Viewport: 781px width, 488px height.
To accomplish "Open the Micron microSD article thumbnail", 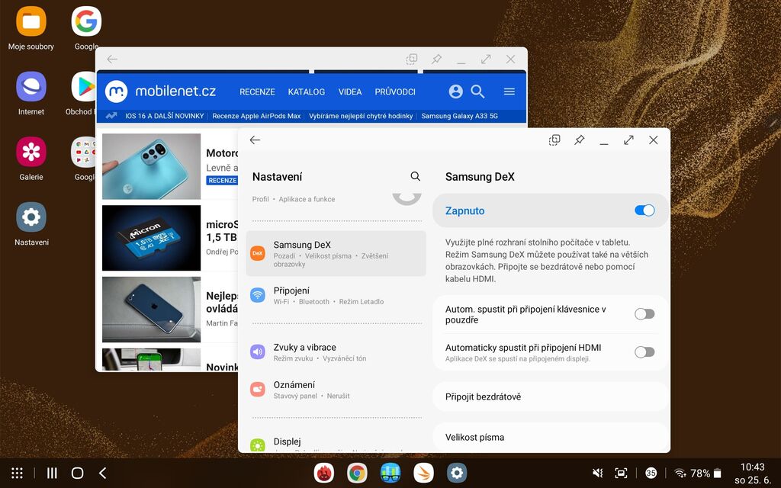I will pyautogui.click(x=151, y=238).
